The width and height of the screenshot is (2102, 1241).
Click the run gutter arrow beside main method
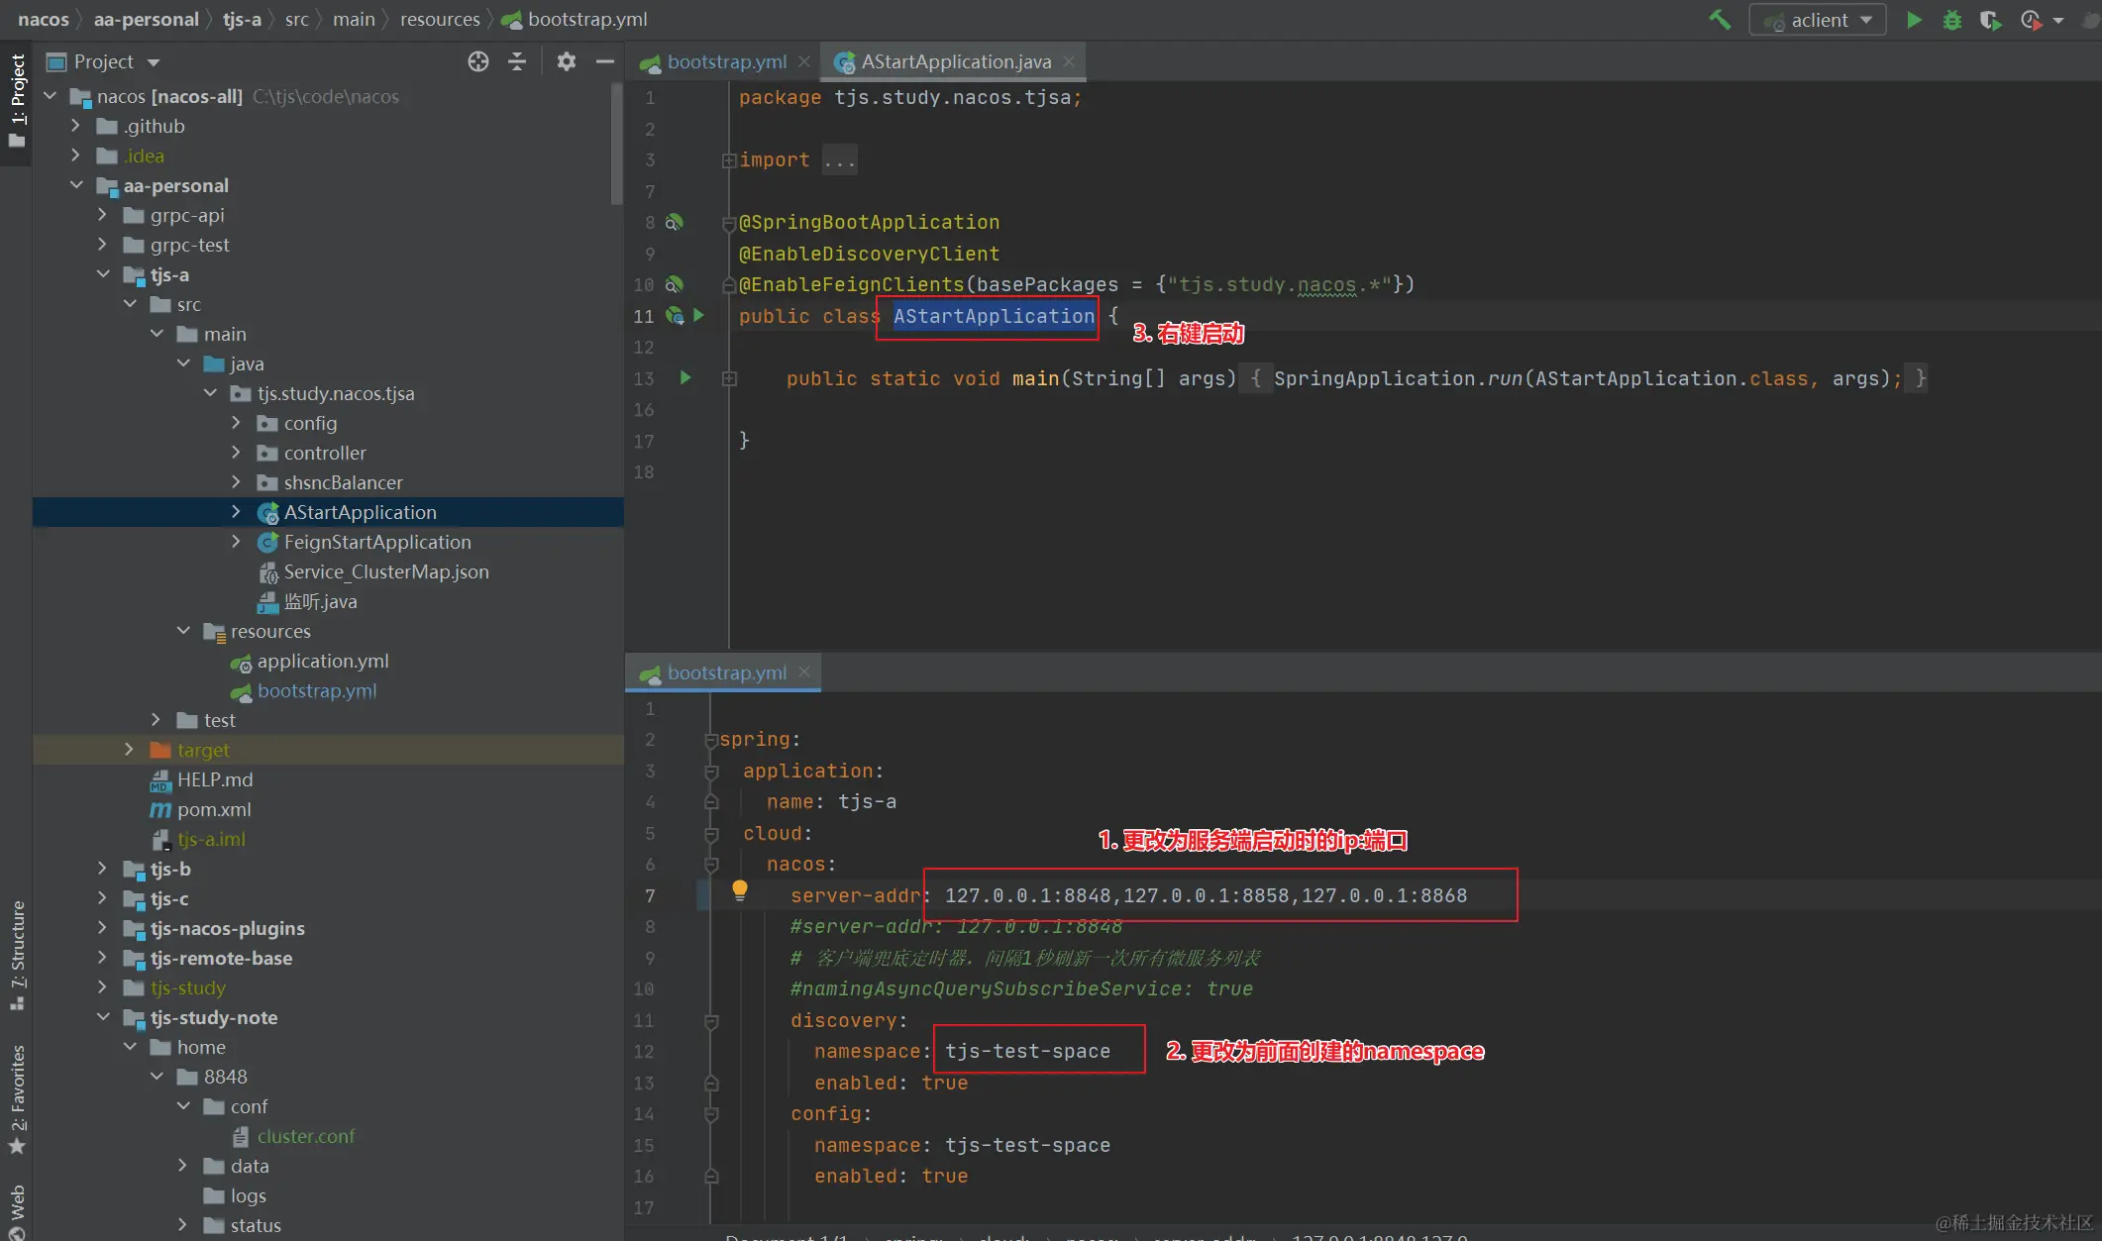pyautogui.click(x=684, y=377)
